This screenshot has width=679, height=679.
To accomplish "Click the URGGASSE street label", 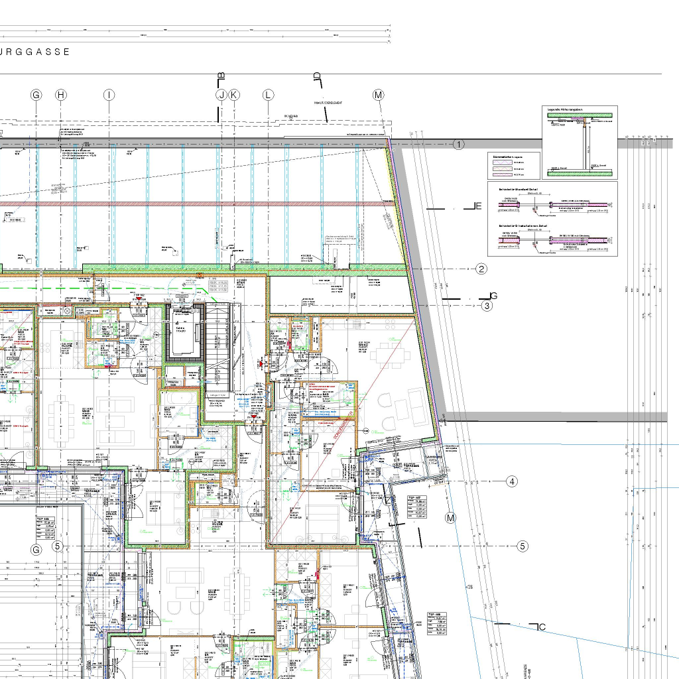I will (36, 52).
